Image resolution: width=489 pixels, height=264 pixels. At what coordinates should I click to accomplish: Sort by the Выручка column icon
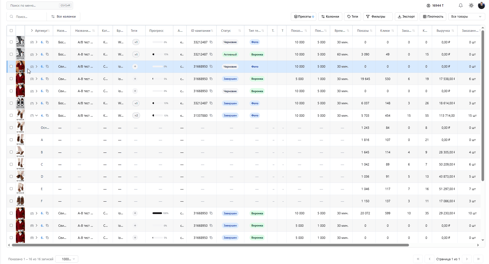[x=453, y=31]
